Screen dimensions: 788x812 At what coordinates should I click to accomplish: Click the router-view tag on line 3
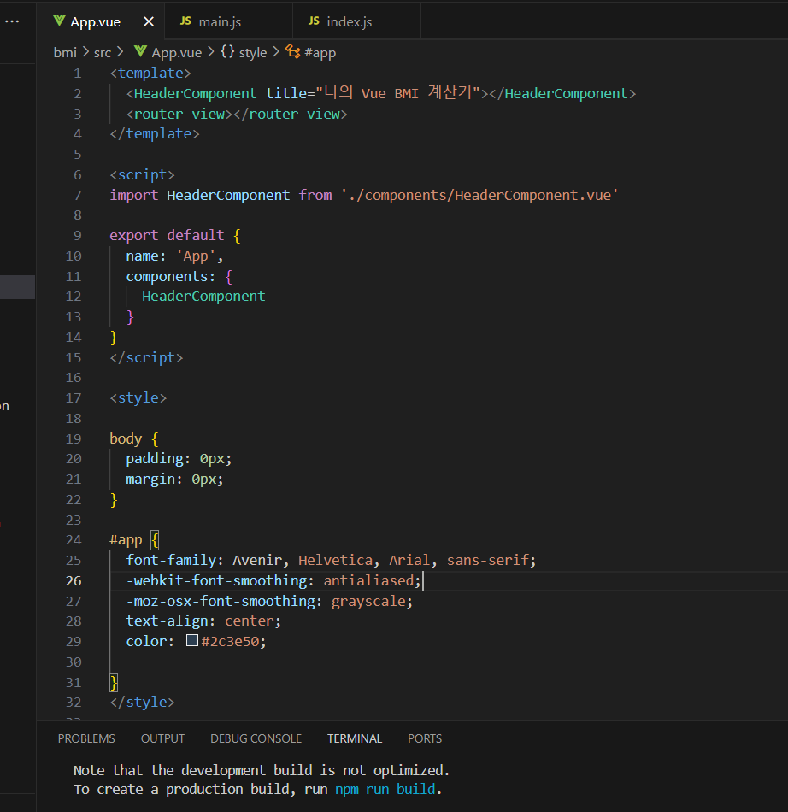[x=237, y=114]
